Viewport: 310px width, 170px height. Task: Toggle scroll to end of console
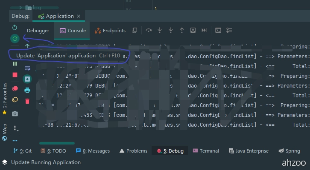point(27,79)
